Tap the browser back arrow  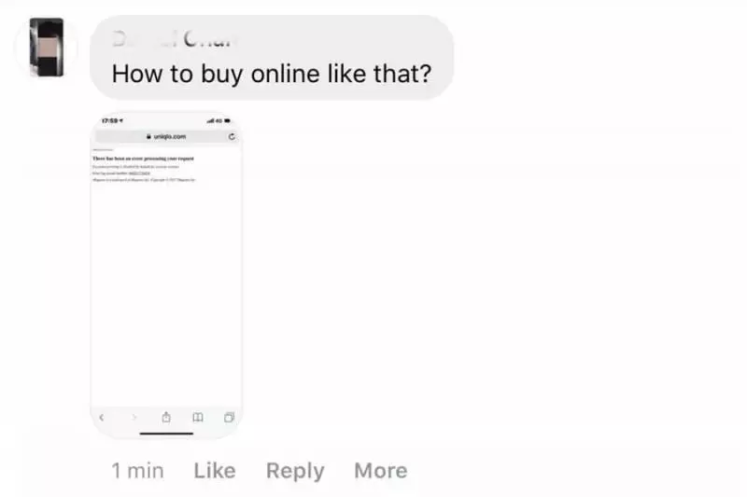(x=102, y=418)
